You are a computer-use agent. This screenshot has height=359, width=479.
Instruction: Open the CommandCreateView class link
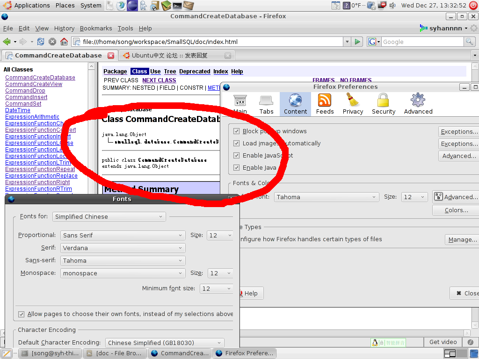(x=34, y=84)
